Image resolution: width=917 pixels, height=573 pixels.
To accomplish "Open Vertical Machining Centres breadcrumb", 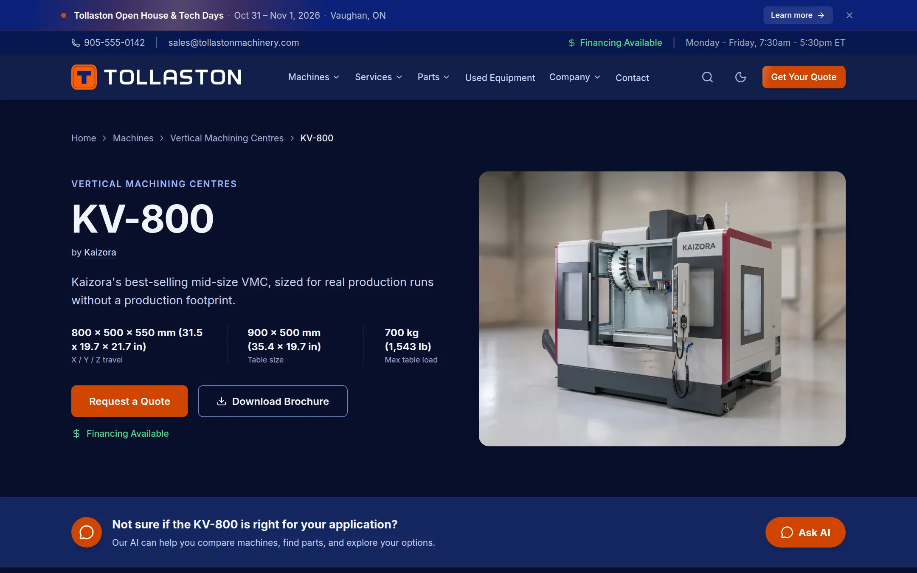I will tap(227, 138).
